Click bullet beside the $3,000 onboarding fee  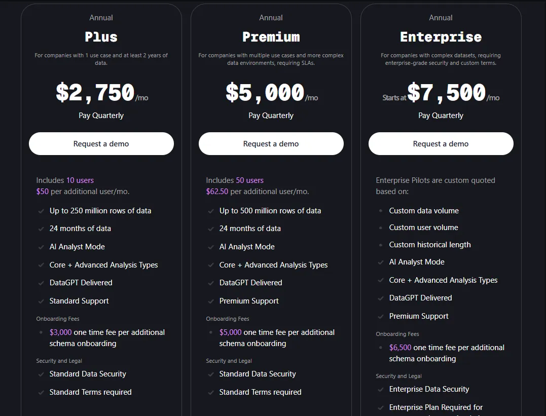(41, 332)
